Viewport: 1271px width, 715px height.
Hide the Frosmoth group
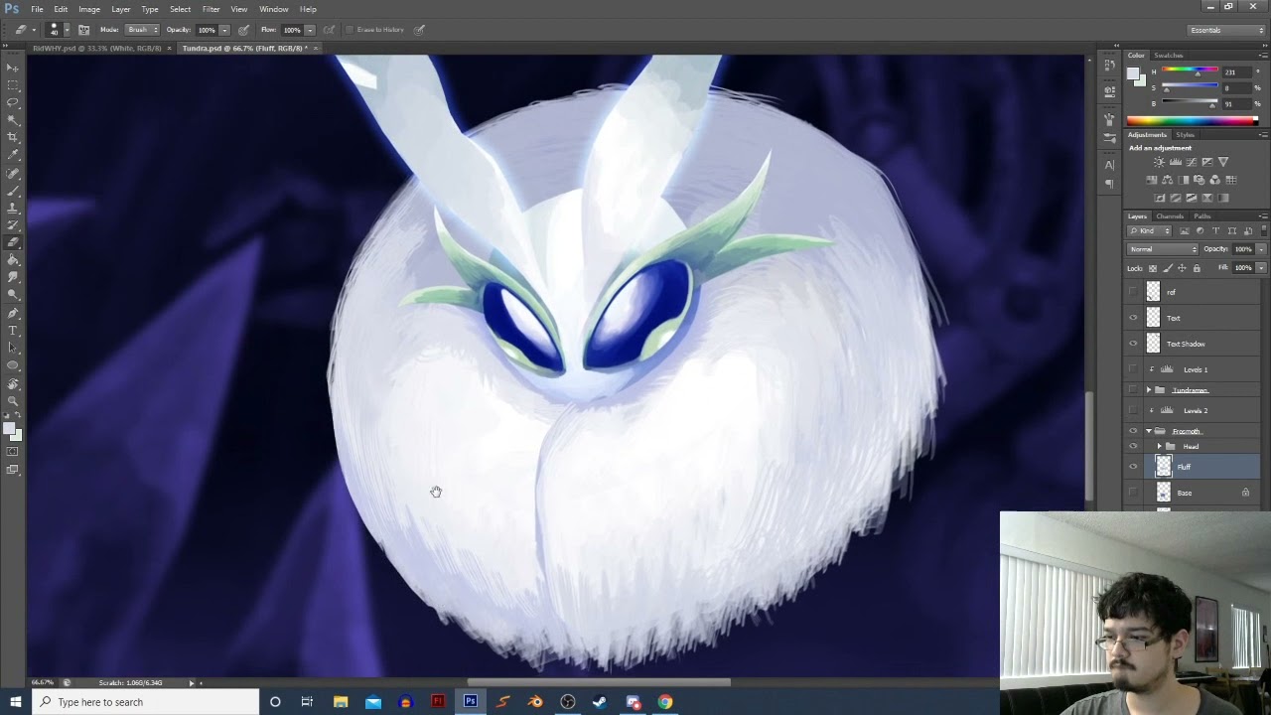[x=1133, y=431]
